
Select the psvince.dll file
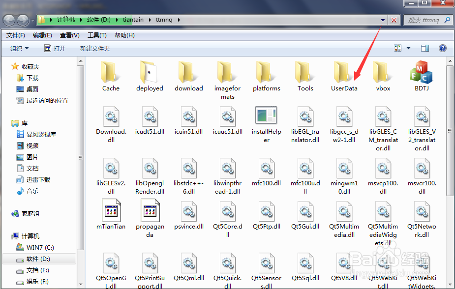188,216
